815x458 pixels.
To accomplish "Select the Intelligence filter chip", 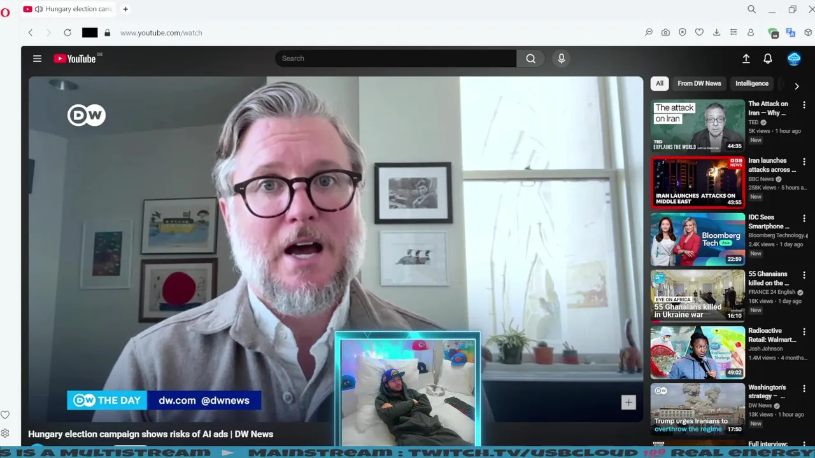I will pyautogui.click(x=752, y=83).
